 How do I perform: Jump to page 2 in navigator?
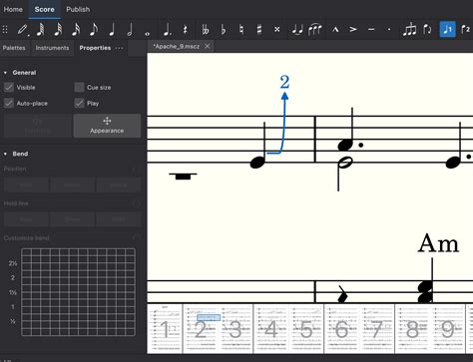tap(201, 329)
